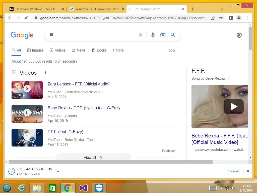Click scroll down arrow on vertical scrollbar
The height and width of the screenshot is (193, 257).
coord(250,157)
